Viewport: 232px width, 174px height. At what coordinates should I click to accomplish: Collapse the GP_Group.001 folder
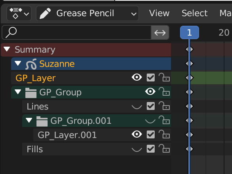tap(29, 120)
